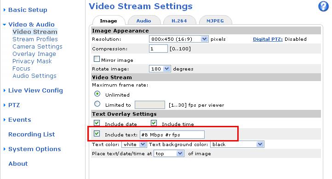Collapse the Video & Audio section arrow
The image size is (332, 179).
point(5,24)
